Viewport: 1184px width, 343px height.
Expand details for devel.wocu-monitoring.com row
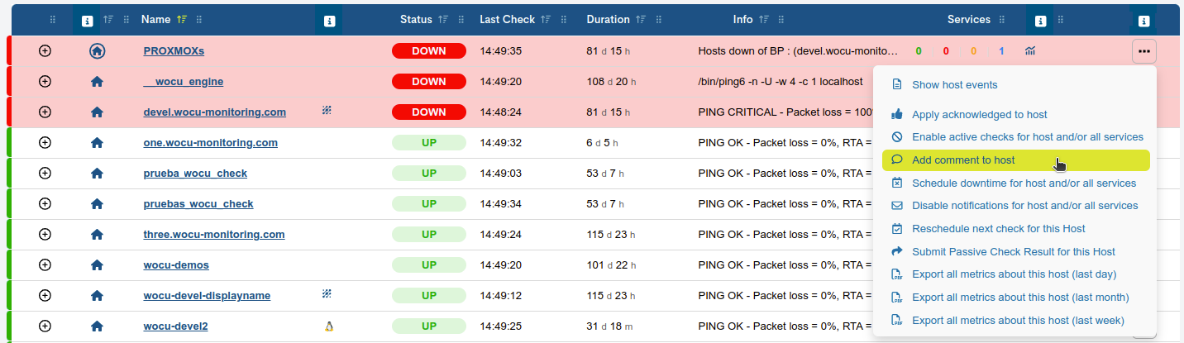tap(45, 112)
